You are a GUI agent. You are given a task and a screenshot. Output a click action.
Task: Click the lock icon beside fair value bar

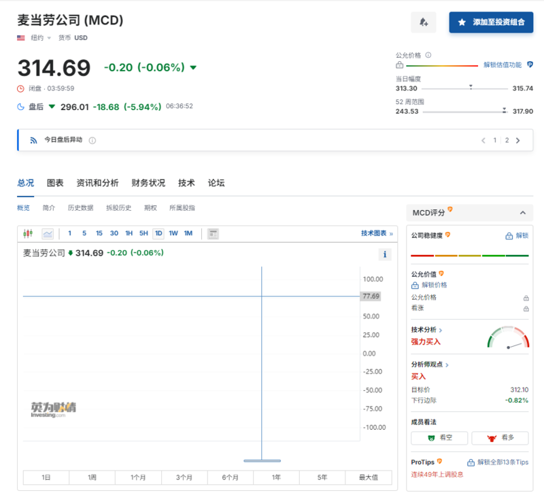point(400,65)
